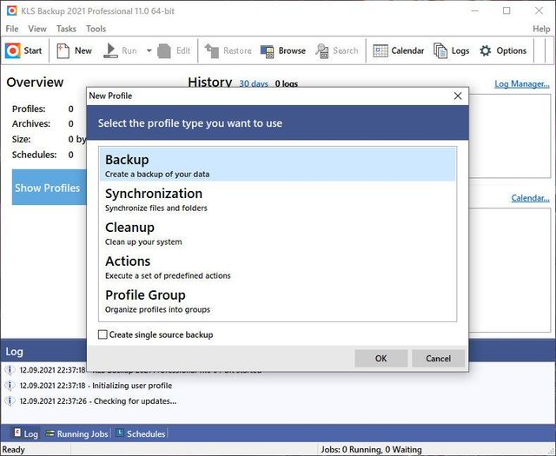Screen dimensions: 556x456
Task: Maximize the KLS Backup window
Action: pos(506,10)
